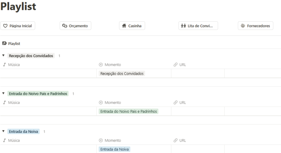The image size is (281, 153).
Task: Open the Casinha page link
Action: pyautogui.click(x=132, y=26)
